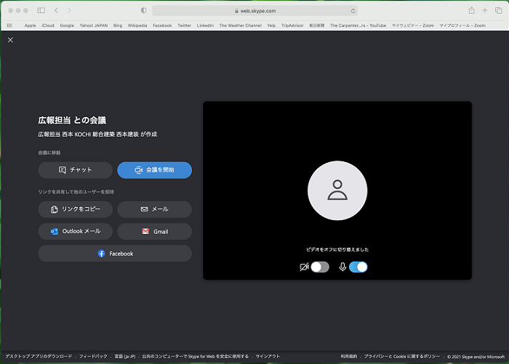Screen dimensions: 509x364
Task: Click the privacy shield icon beside the address bar
Action: coord(143,10)
